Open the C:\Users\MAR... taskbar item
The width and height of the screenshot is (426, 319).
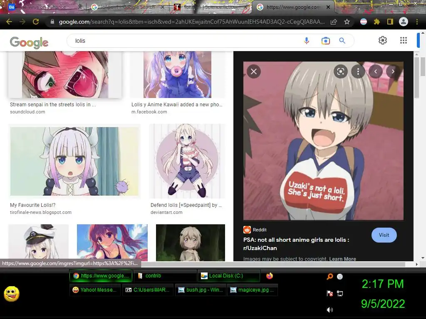click(x=148, y=290)
